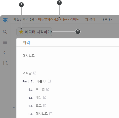119x118 pixels.
Task: Open external link icon beside 메뉴
Action: [x=45, y=97]
